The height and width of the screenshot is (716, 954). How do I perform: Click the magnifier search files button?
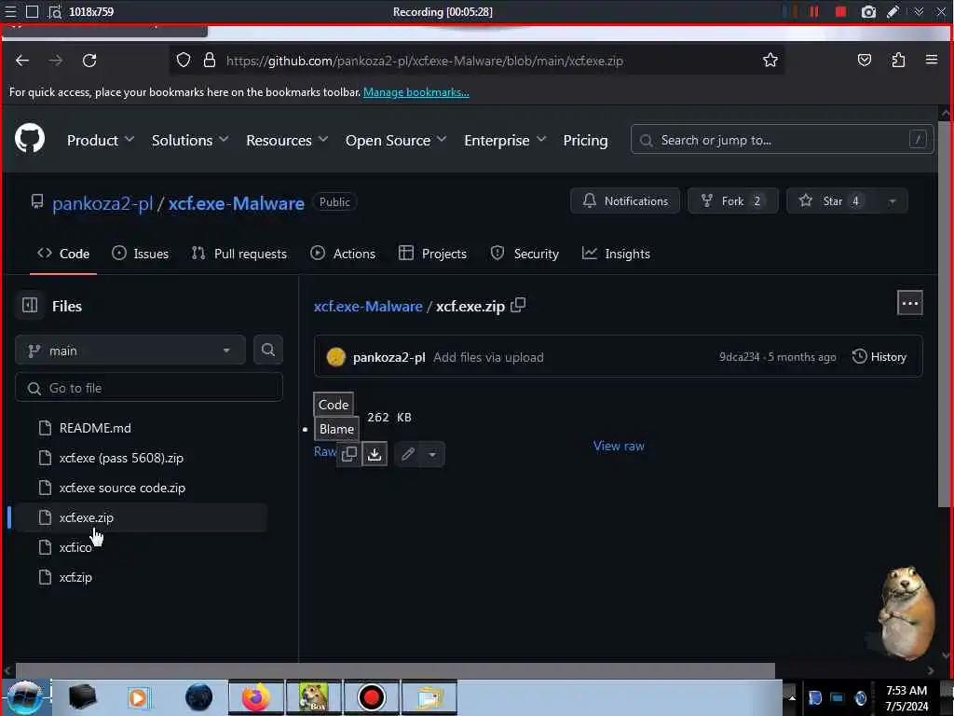tap(267, 350)
